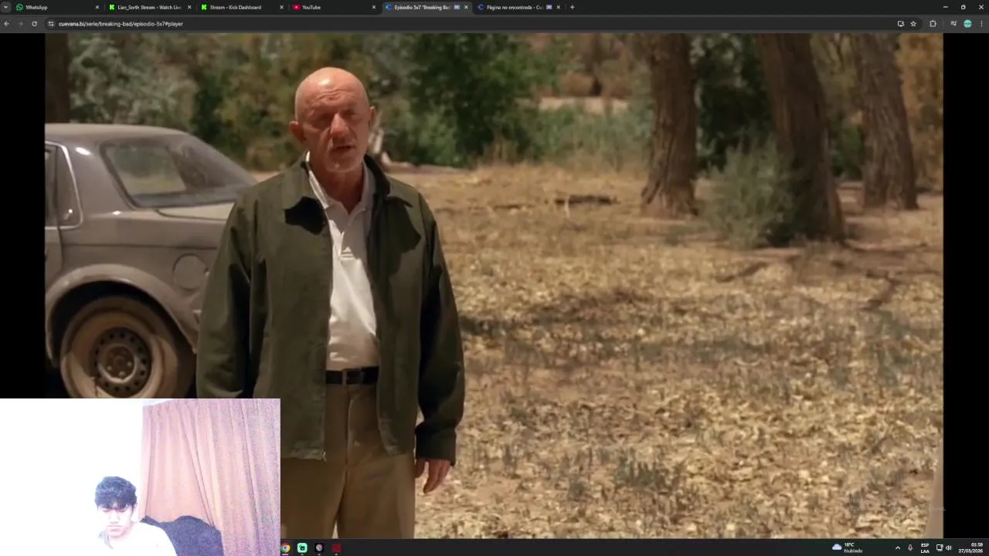Screen dimensions: 989x556
Task: Close the Lian_Sorth Stream tab
Action: pyautogui.click(x=189, y=7)
